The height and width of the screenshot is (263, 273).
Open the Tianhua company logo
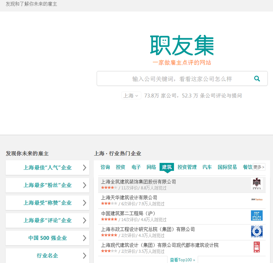coord(257,199)
